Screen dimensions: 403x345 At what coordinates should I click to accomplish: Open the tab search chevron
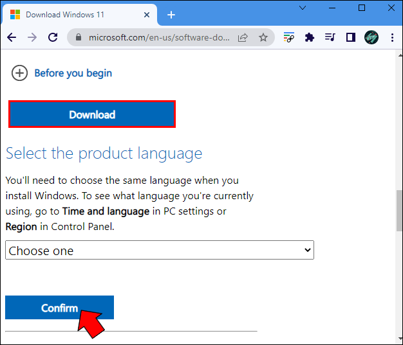click(303, 8)
